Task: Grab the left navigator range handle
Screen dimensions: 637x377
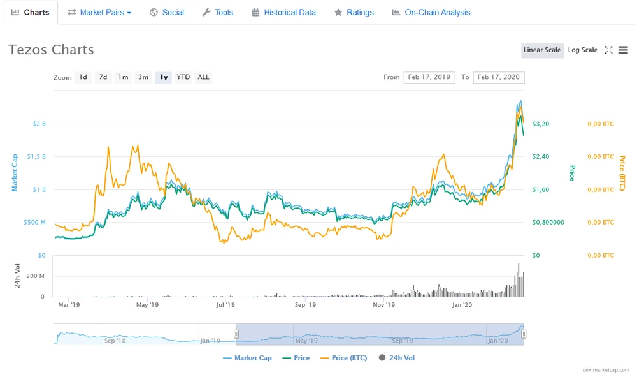Action: click(236, 334)
